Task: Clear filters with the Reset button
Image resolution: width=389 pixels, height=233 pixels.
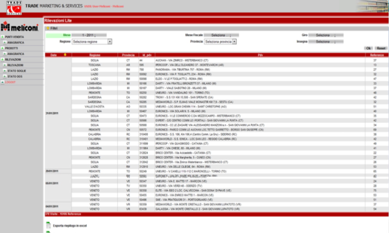Action: click(381, 48)
